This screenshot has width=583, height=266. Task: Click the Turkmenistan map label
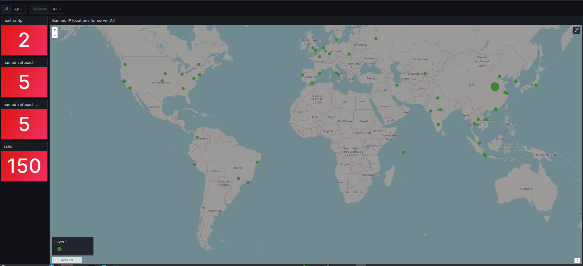click(408, 79)
